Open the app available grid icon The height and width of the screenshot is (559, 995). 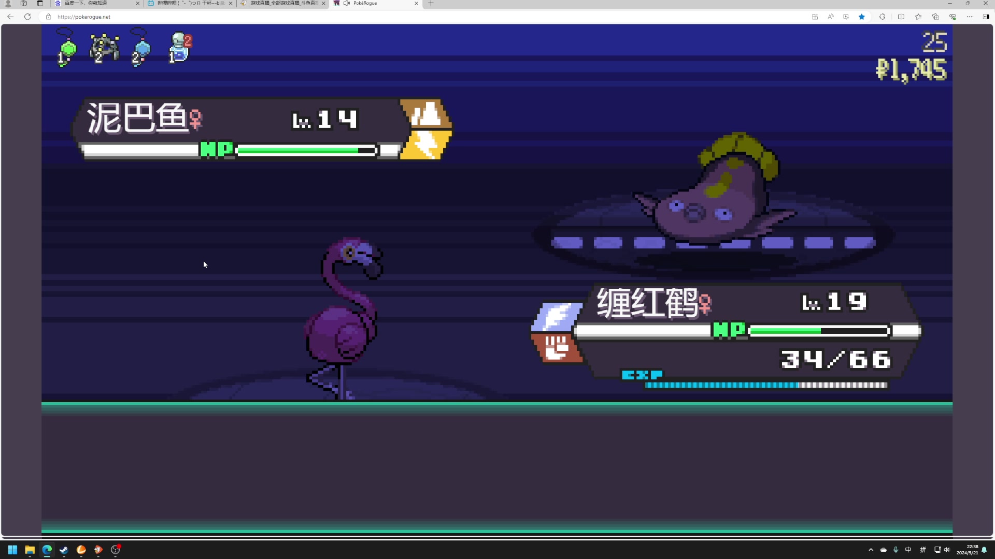click(815, 17)
